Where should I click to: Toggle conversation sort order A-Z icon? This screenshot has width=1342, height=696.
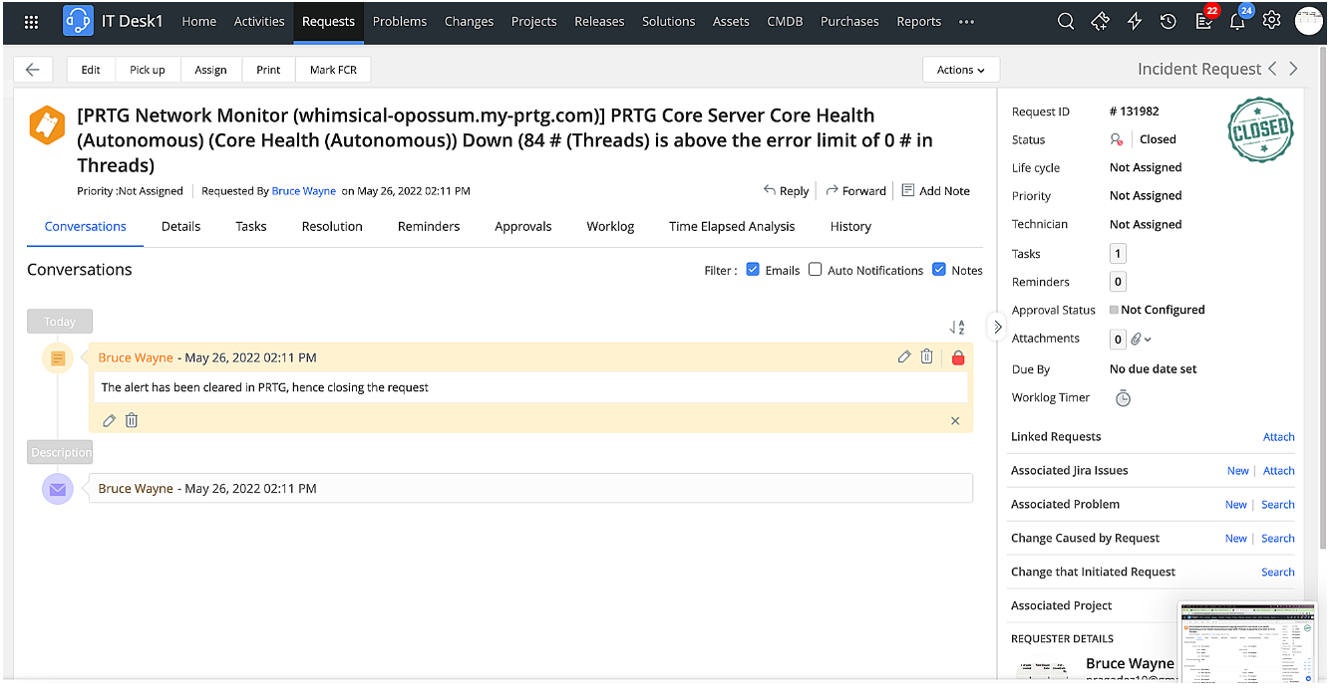(957, 327)
